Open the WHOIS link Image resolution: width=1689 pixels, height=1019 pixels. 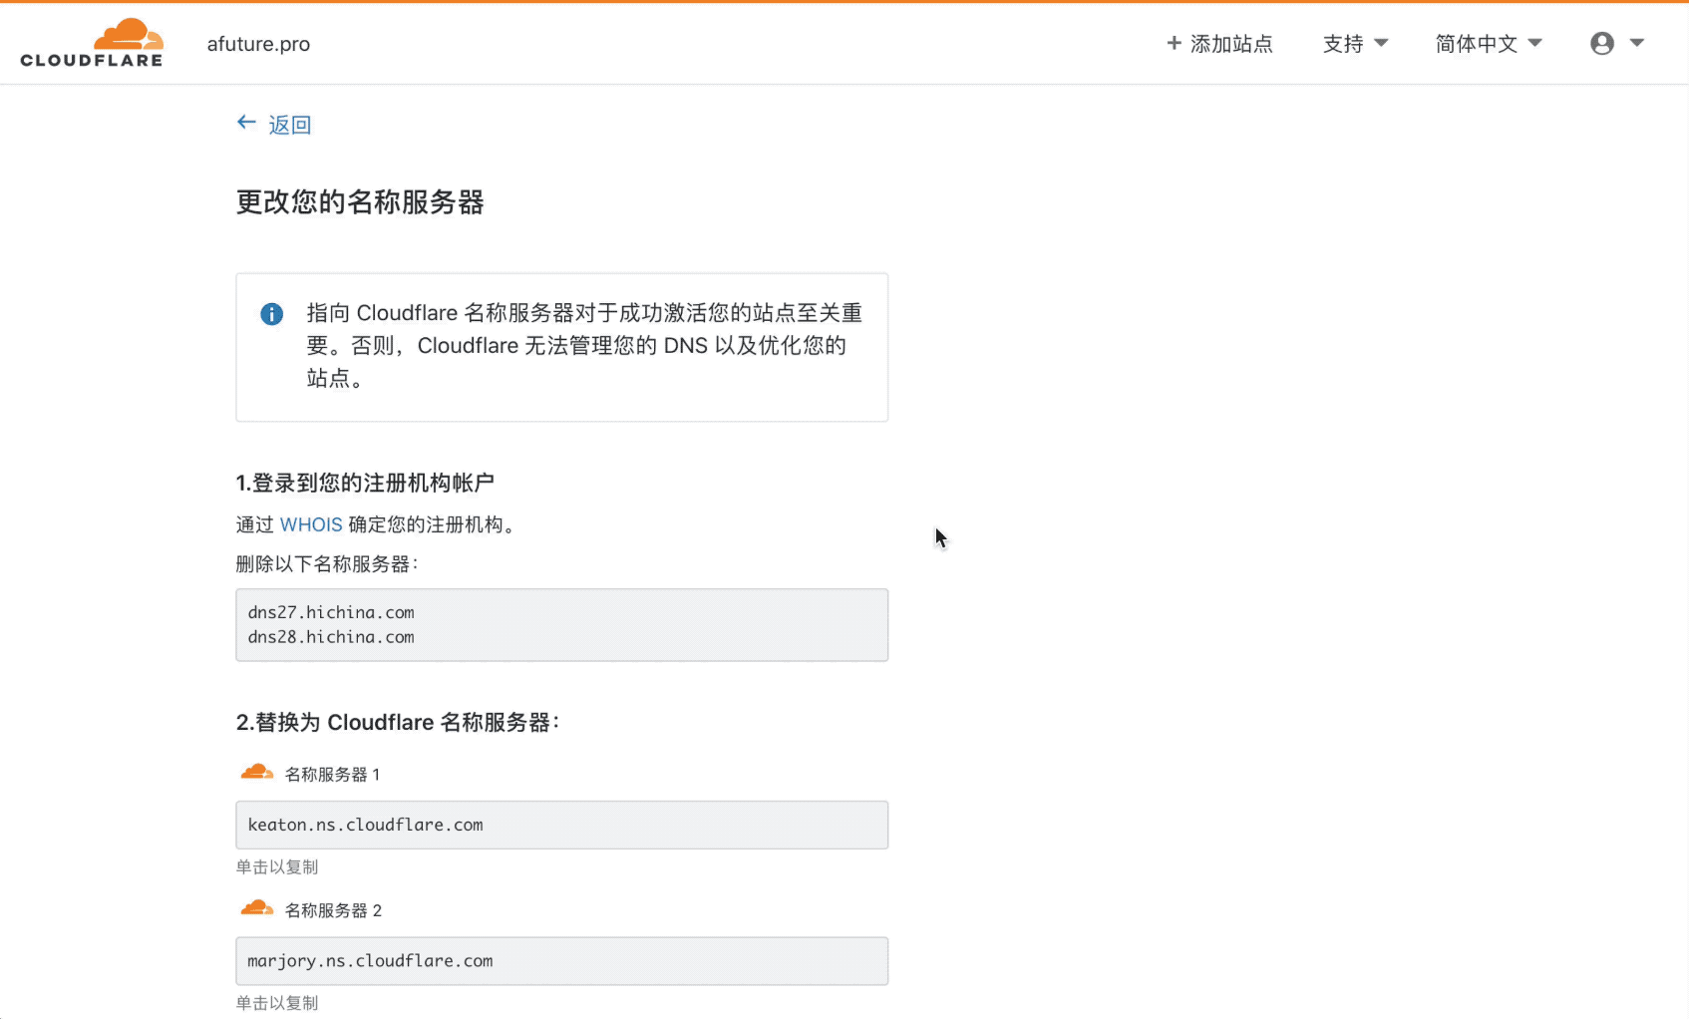[x=311, y=524]
